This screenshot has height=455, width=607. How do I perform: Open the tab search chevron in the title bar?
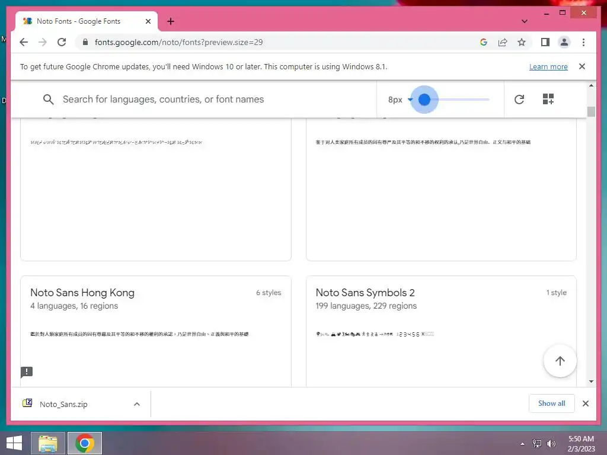click(x=524, y=21)
